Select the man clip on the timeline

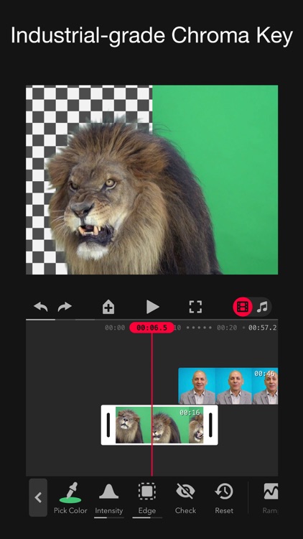[x=228, y=386]
